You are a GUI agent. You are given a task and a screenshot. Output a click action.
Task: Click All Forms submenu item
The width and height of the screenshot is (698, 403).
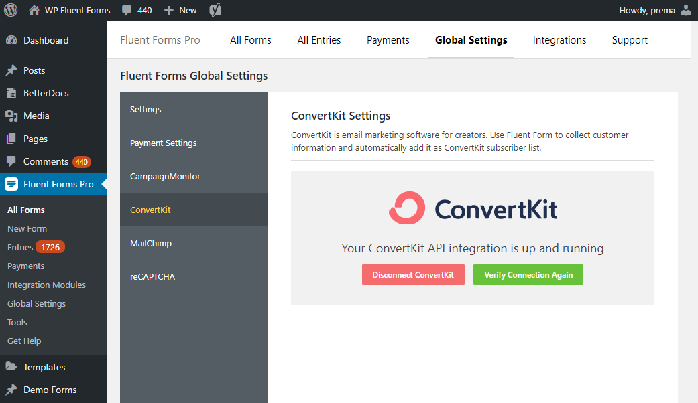coord(26,210)
